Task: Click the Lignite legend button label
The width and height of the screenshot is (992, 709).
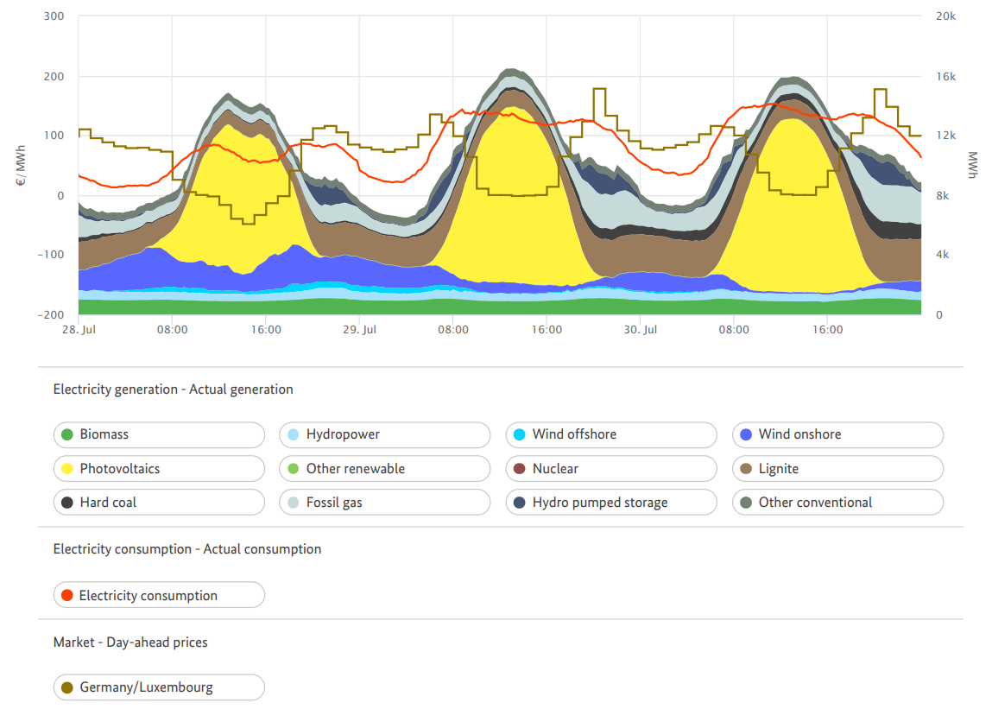Action: pos(779,469)
